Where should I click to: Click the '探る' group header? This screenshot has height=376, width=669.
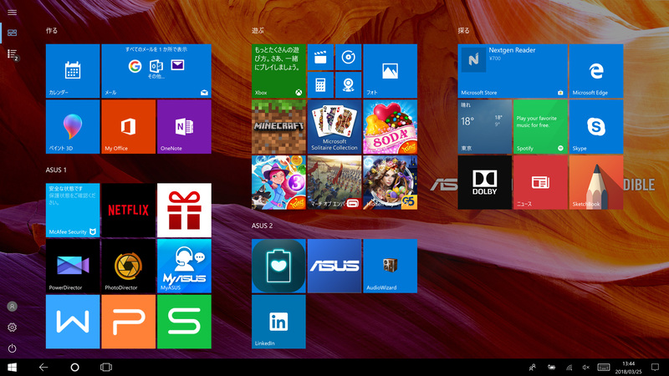(x=464, y=31)
